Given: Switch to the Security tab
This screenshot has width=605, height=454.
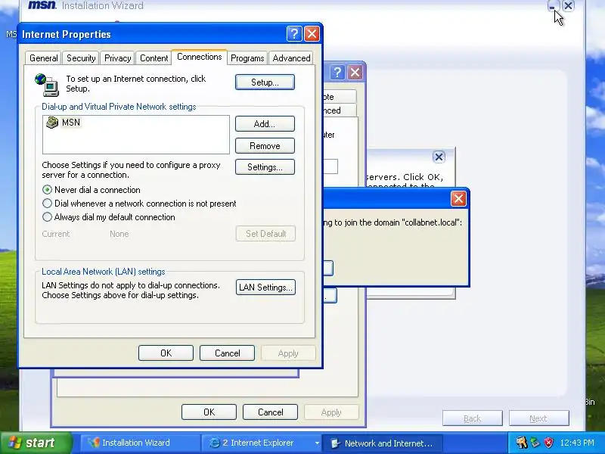Looking at the screenshot, I should click(x=81, y=58).
